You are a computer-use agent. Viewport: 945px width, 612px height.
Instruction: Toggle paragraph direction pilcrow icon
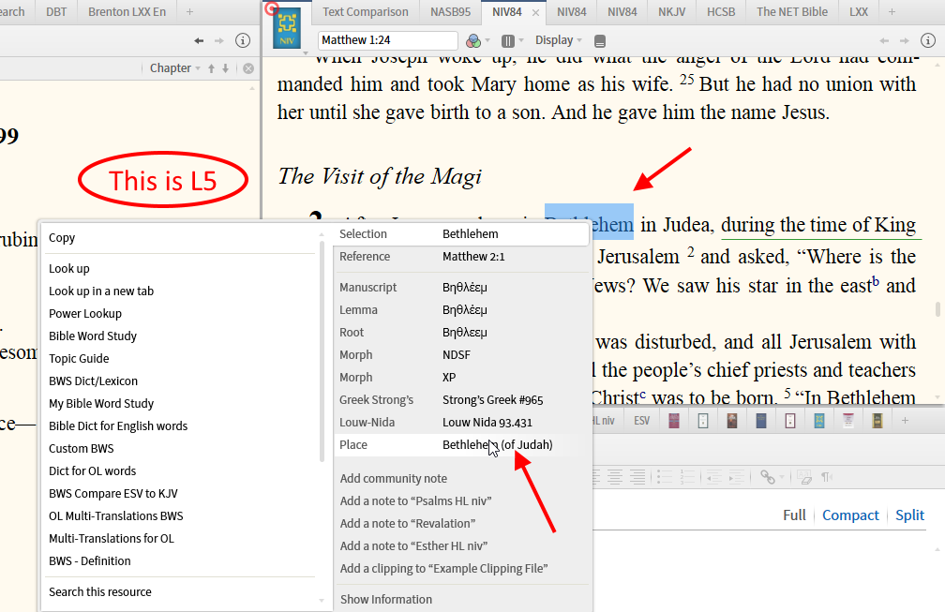827,477
